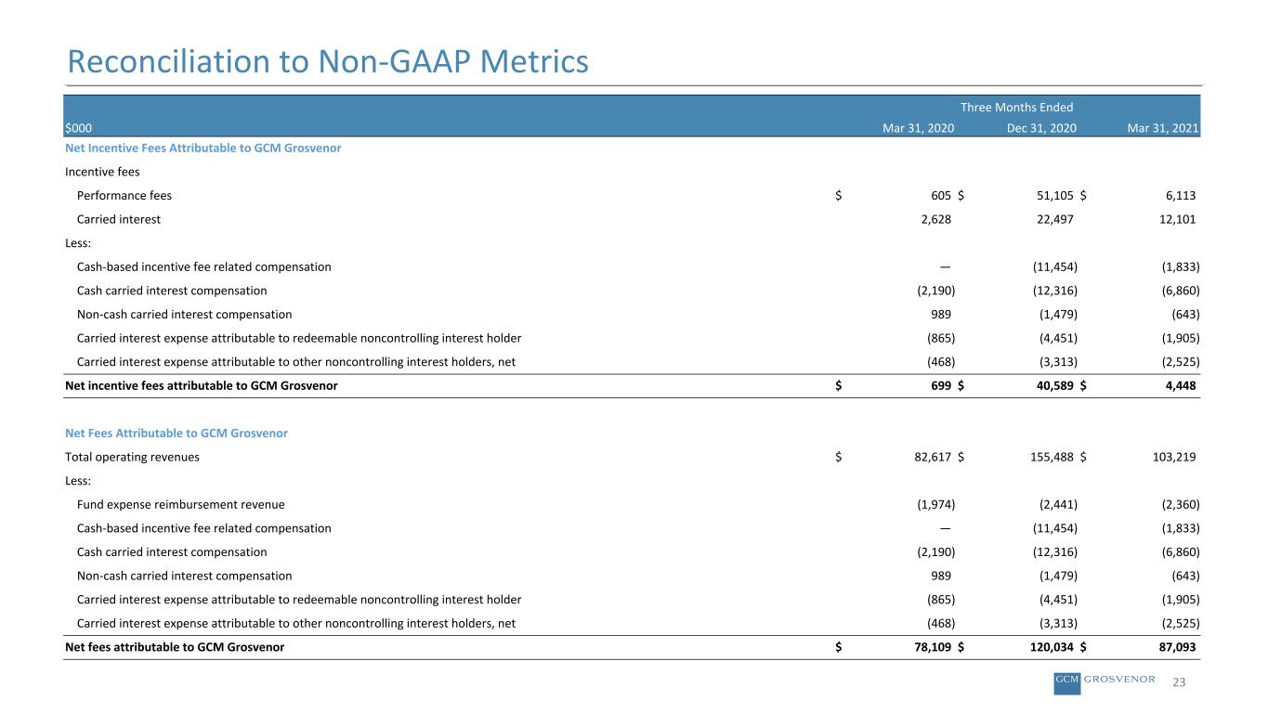Select the operating revenues value 155,488
1268x713 pixels.
pyautogui.click(x=1052, y=457)
